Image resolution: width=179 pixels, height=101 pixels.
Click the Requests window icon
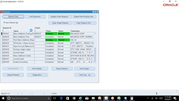1,12
